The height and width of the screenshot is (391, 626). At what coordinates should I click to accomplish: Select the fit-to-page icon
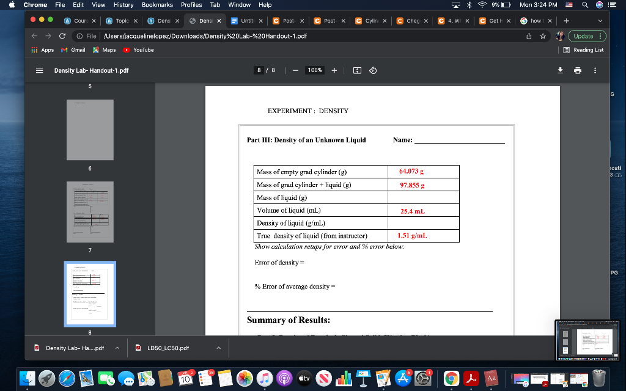358,70
